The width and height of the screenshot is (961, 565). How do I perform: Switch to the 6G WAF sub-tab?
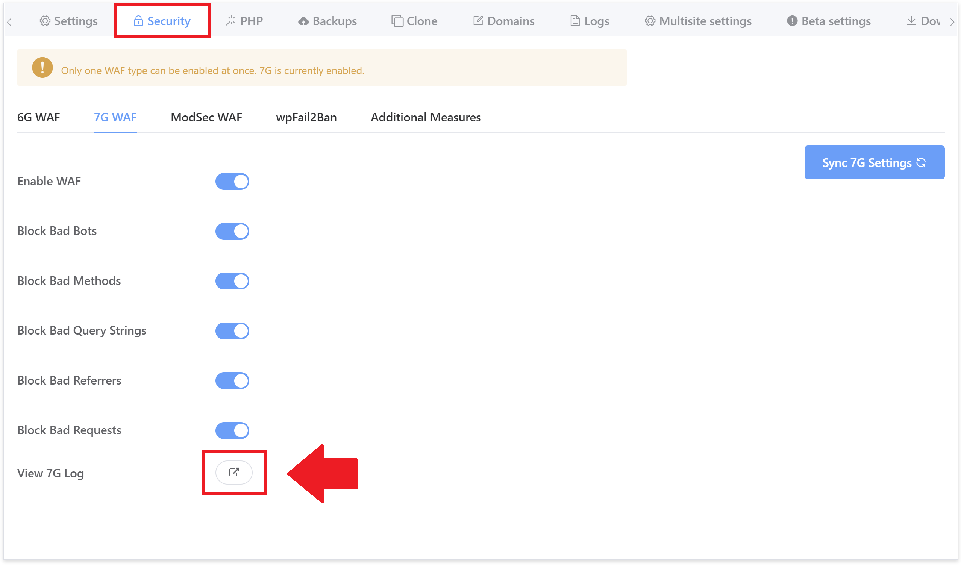click(38, 117)
